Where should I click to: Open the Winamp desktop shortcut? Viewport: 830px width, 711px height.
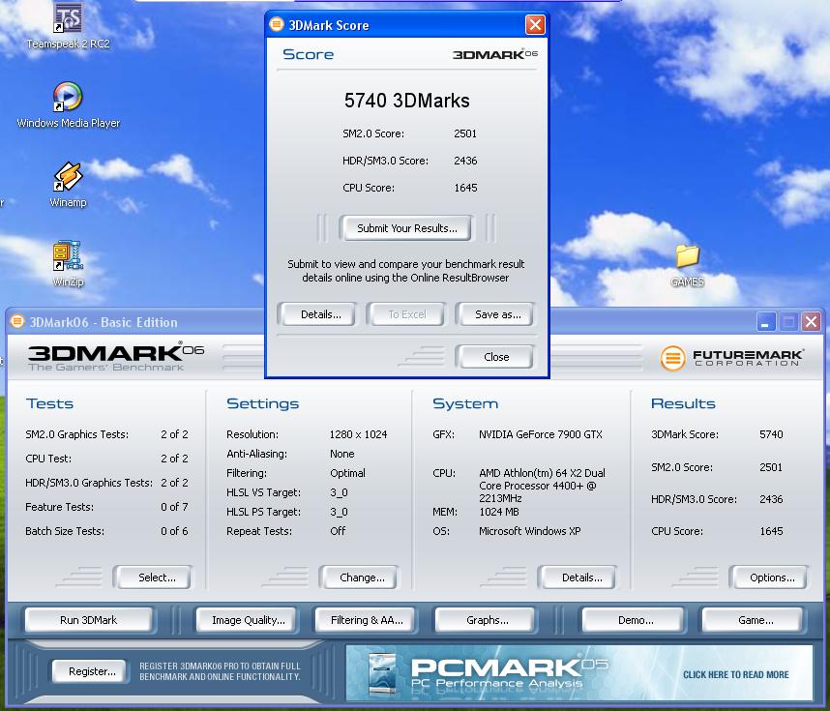(69, 185)
